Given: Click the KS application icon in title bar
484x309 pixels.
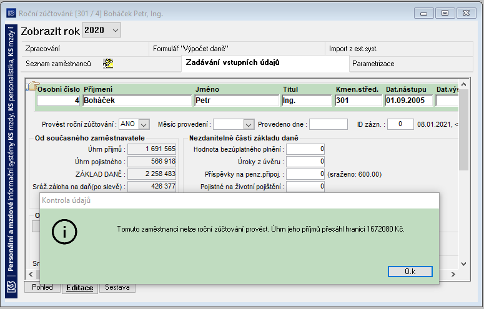Looking at the screenshot, I should [x=11, y=13].
